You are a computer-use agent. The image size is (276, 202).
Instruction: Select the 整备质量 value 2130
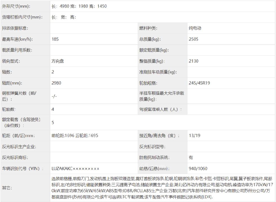tap(193, 61)
